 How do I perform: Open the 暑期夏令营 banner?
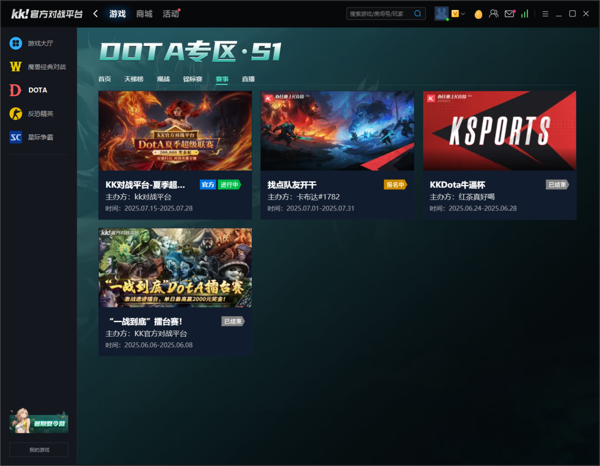tap(38, 422)
